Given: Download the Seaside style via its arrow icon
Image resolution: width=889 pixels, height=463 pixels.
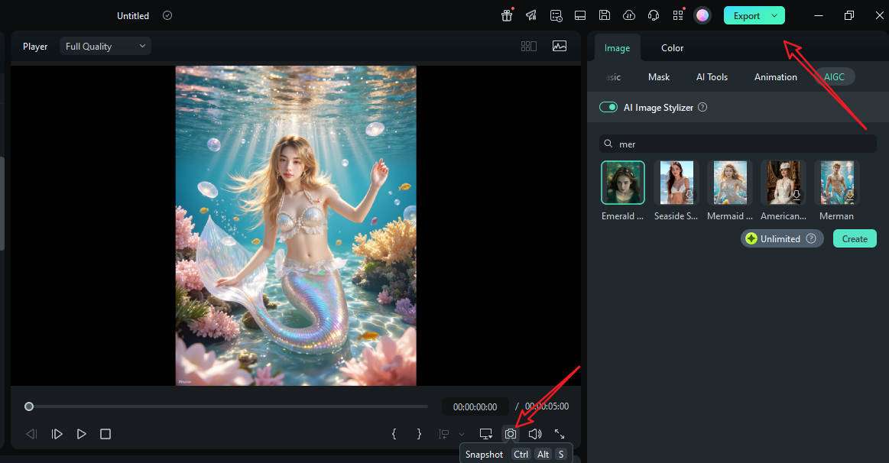Looking at the screenshot, I should [689, 196].
